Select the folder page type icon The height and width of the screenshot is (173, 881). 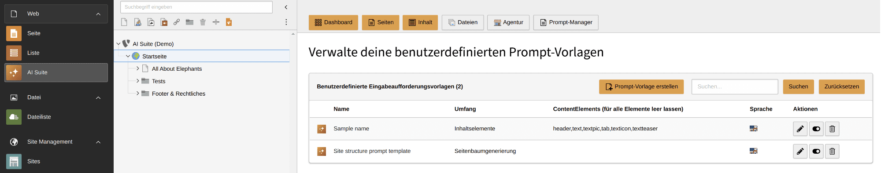click(x=189, y=22)
